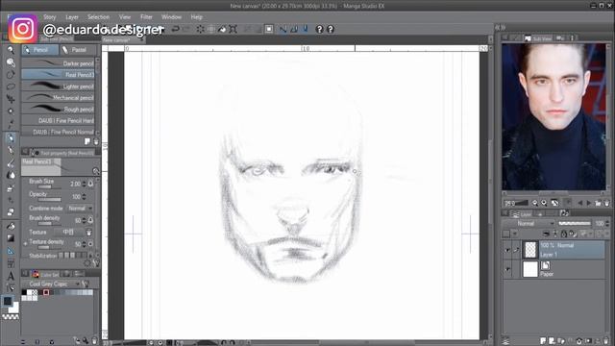The width and height of the screenshot is (615, 346).
Task: Open sub tool detail wrench icon
Action: click(x=96, y=262)
